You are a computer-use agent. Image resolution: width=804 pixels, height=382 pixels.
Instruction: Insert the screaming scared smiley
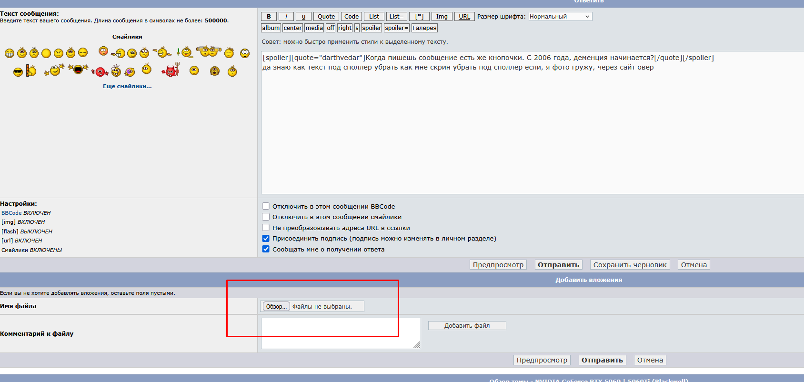point(215,71)
